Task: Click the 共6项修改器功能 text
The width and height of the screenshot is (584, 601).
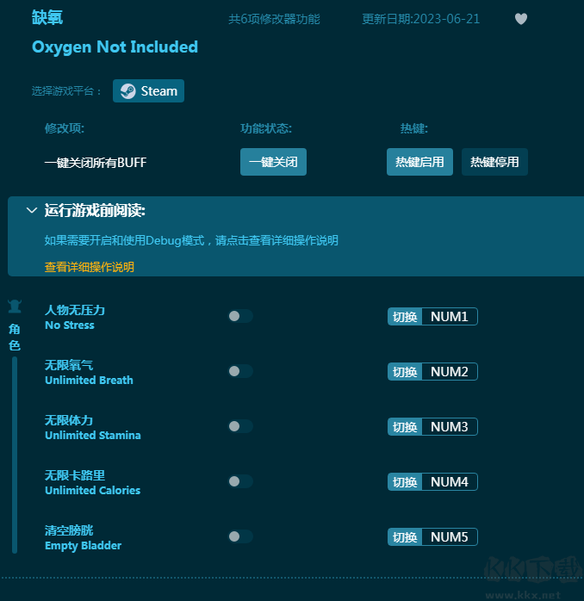Action: 274,19
